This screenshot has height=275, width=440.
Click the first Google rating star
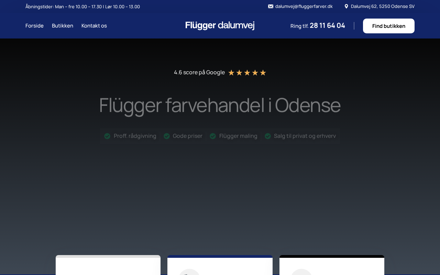(x=231, y=73)
